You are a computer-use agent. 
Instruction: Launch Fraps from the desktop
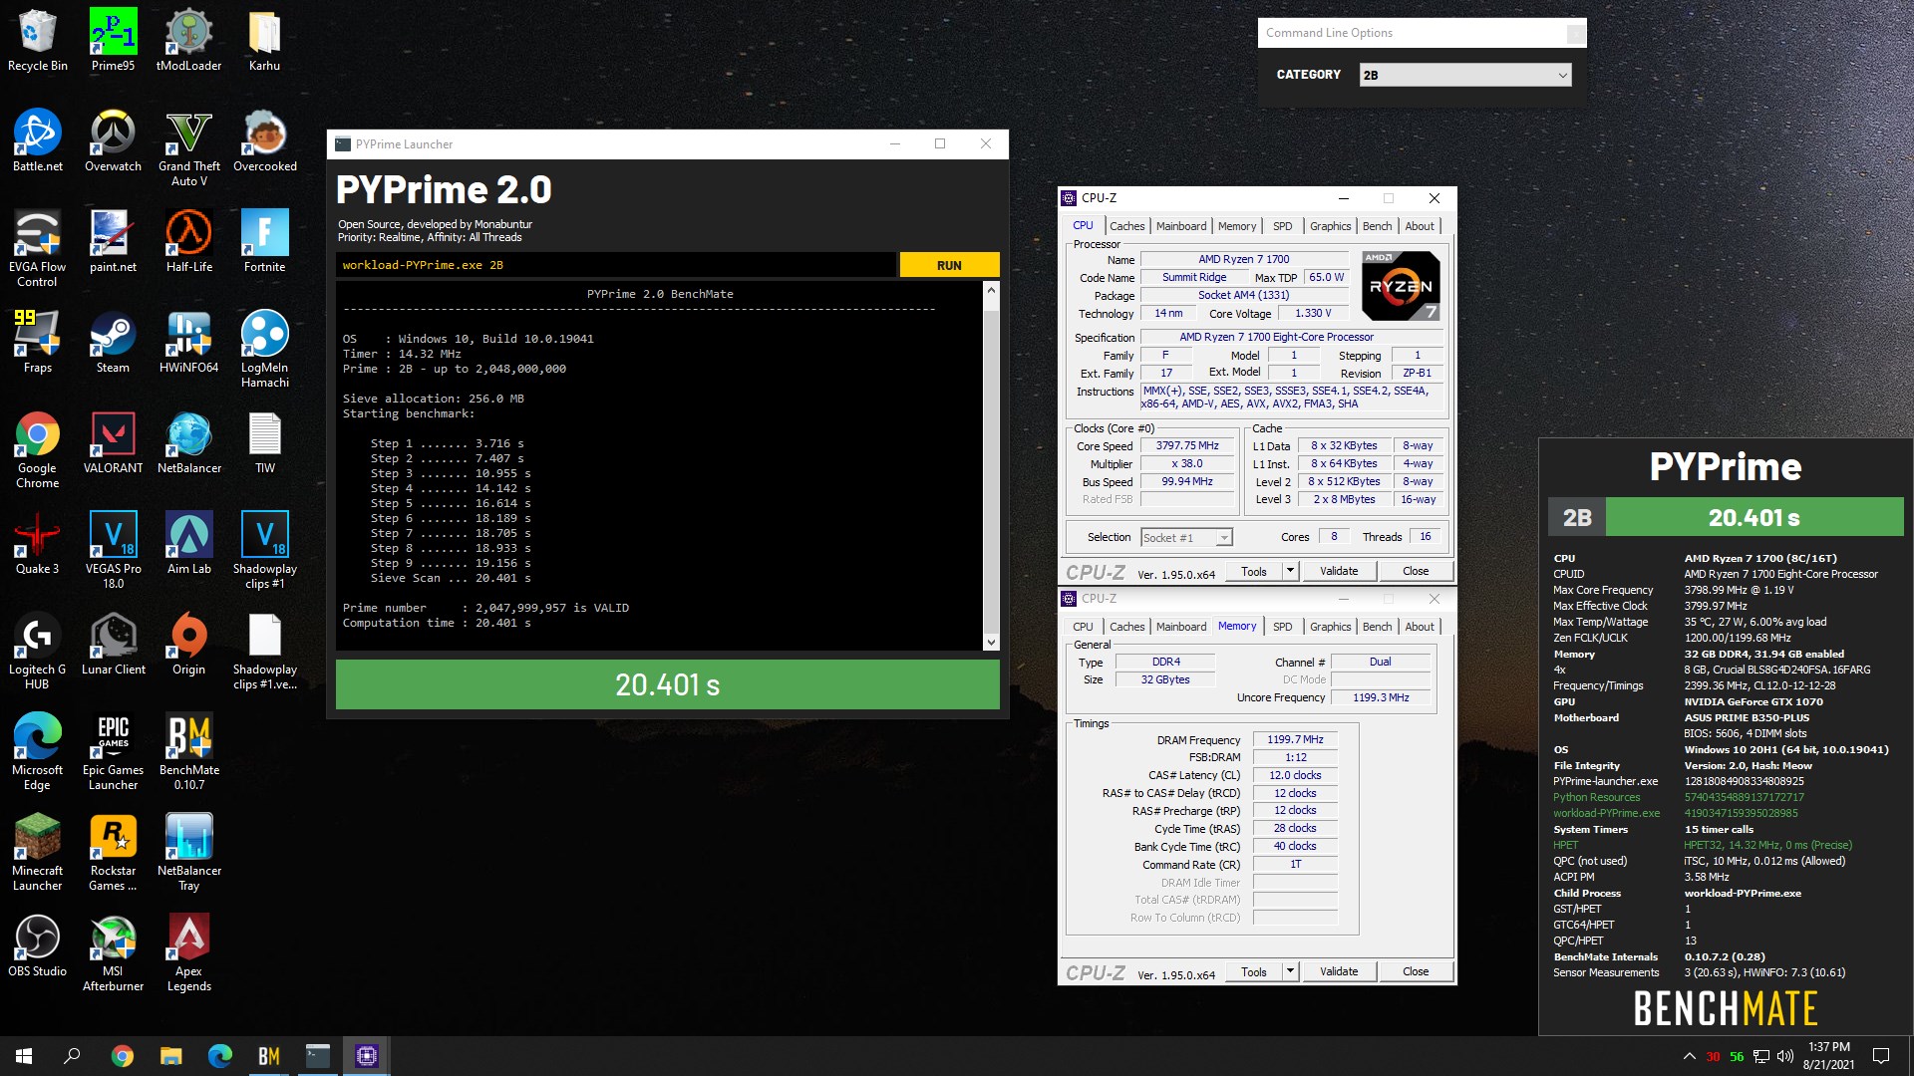pyautogui.click(x=37, y=342)
